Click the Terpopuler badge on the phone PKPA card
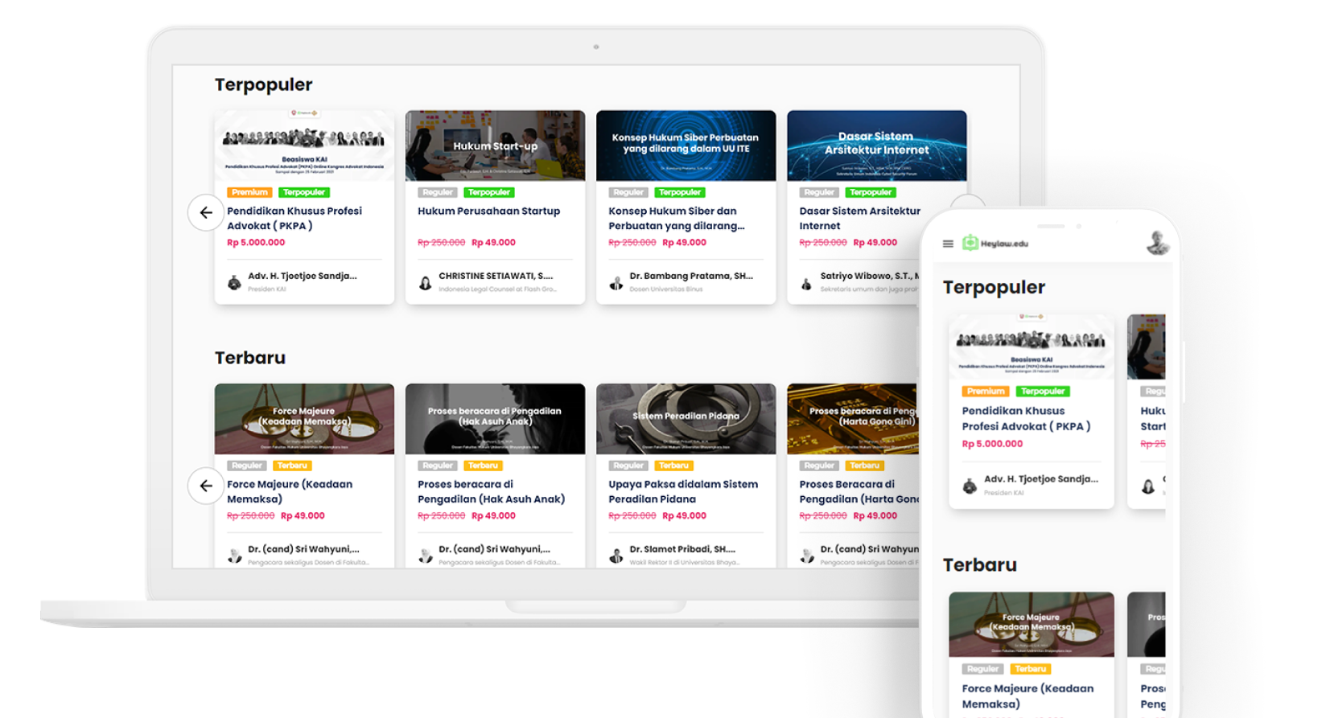 (x=1043, y=392)
